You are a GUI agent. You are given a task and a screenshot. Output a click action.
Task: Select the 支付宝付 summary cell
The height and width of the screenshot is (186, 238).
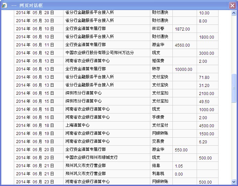tap(160, 125)
